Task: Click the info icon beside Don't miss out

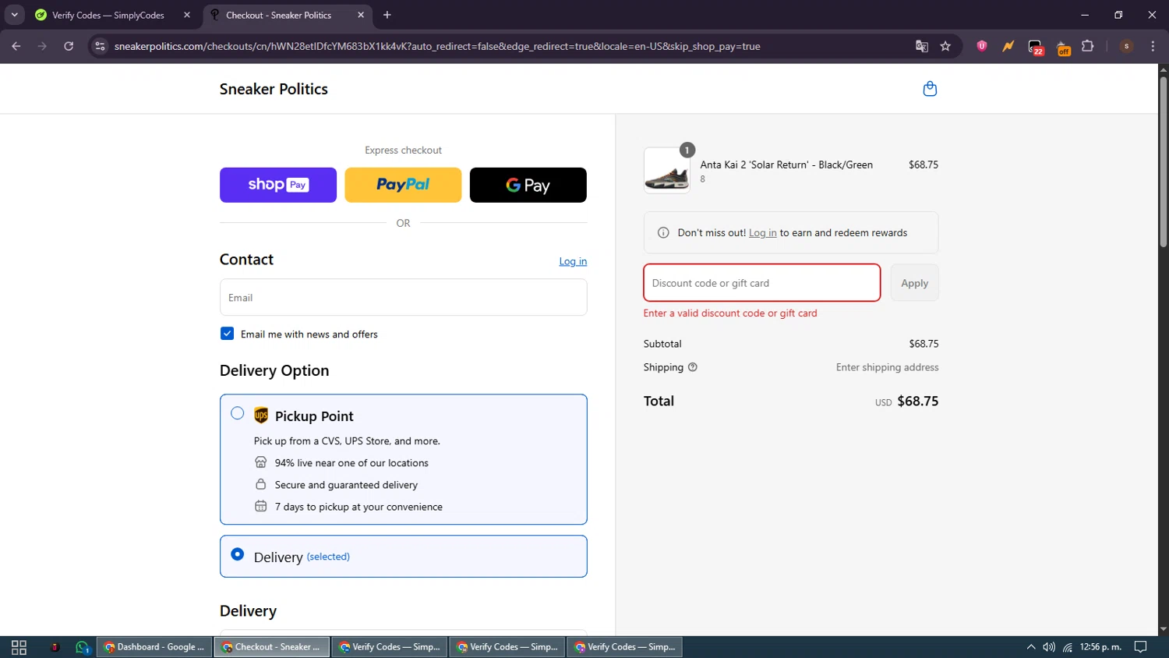Action: click(x=663, y=232)
